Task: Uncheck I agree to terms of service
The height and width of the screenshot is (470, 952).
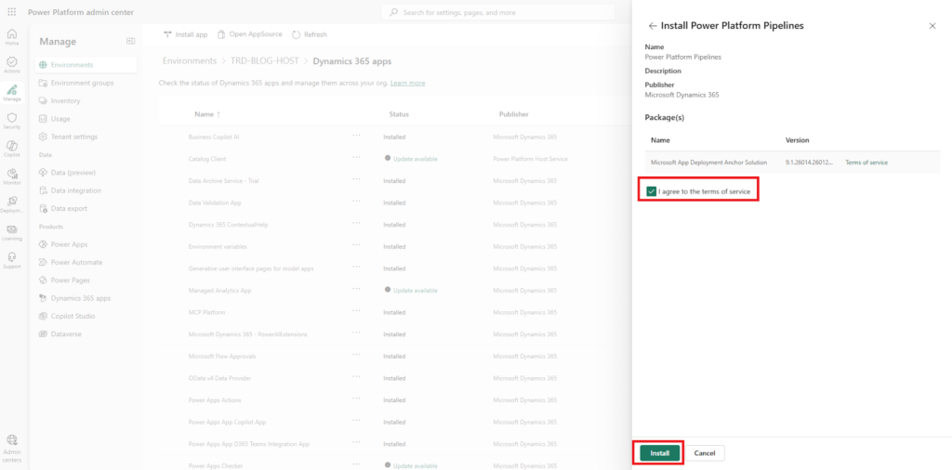Action: [652, 190]
